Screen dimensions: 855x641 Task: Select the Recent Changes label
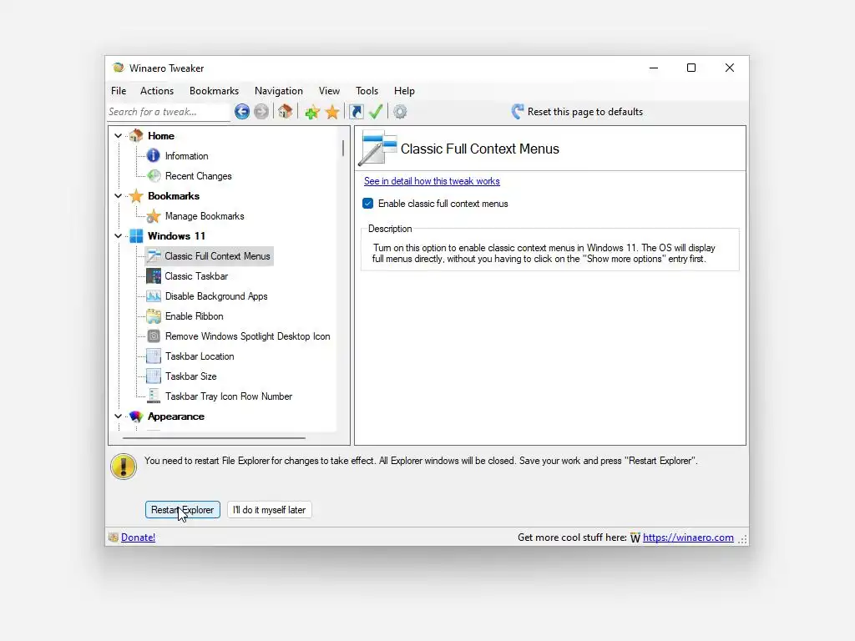click(199, 176)
